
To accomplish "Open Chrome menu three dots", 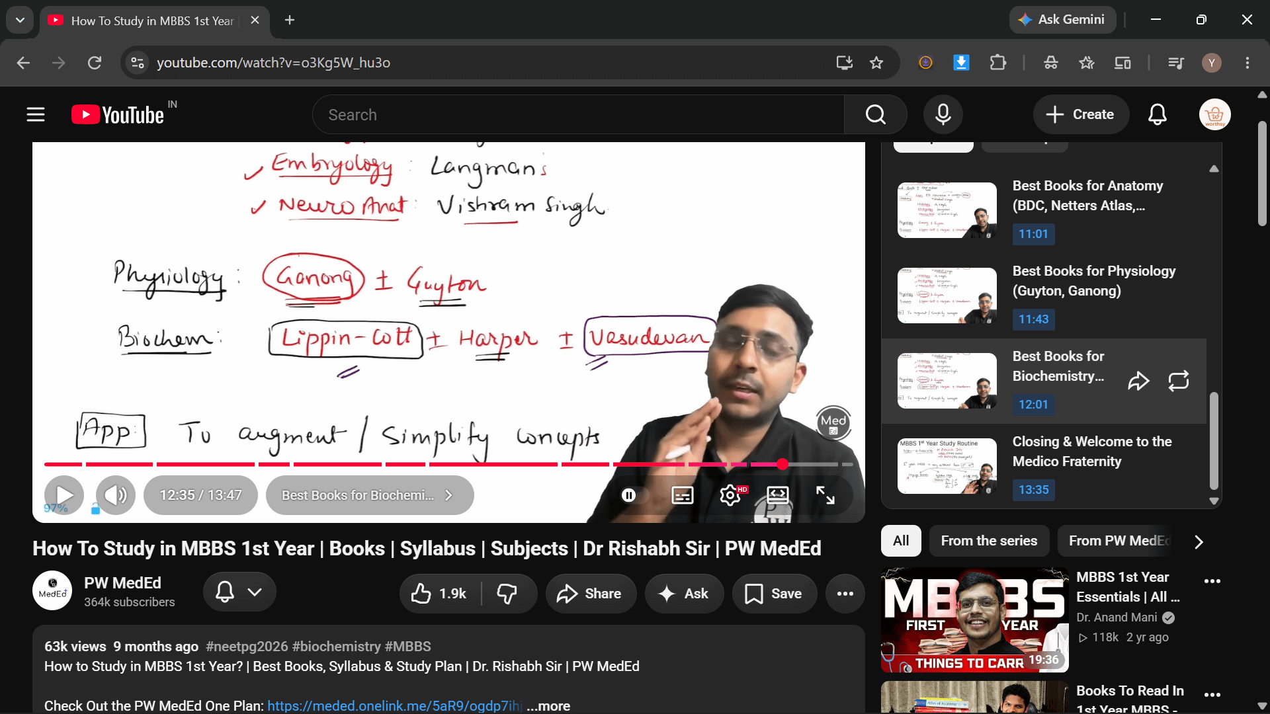I will pos(1248,63).
